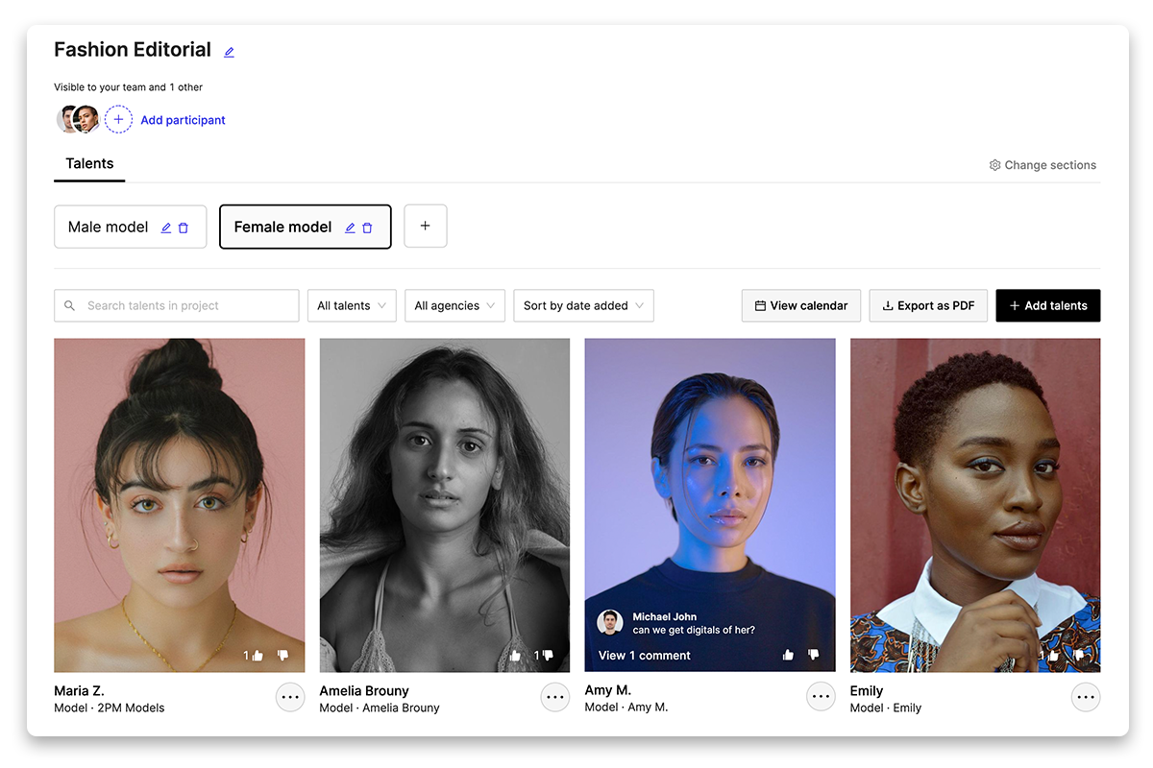Screen dimensions: 1153x768
Task: Thumbs up Maria Z.'s photo
Action: click(258, 656)
